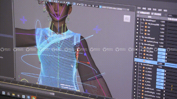Open the ACES 1.0 SDR-video view transform dropdown
The image size is (177, 99).
[x=116, y=8]
